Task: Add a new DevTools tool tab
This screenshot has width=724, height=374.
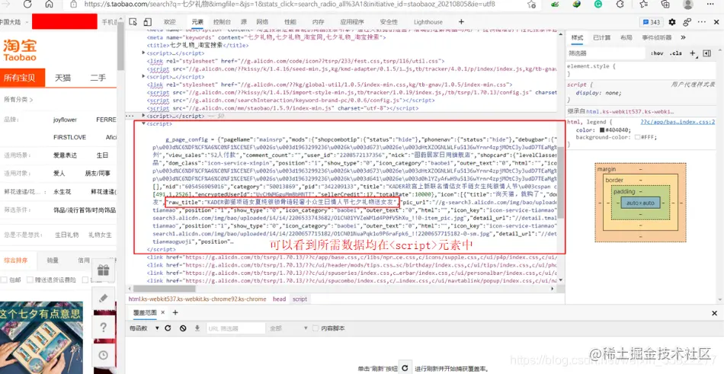Action: pos(461,22)
